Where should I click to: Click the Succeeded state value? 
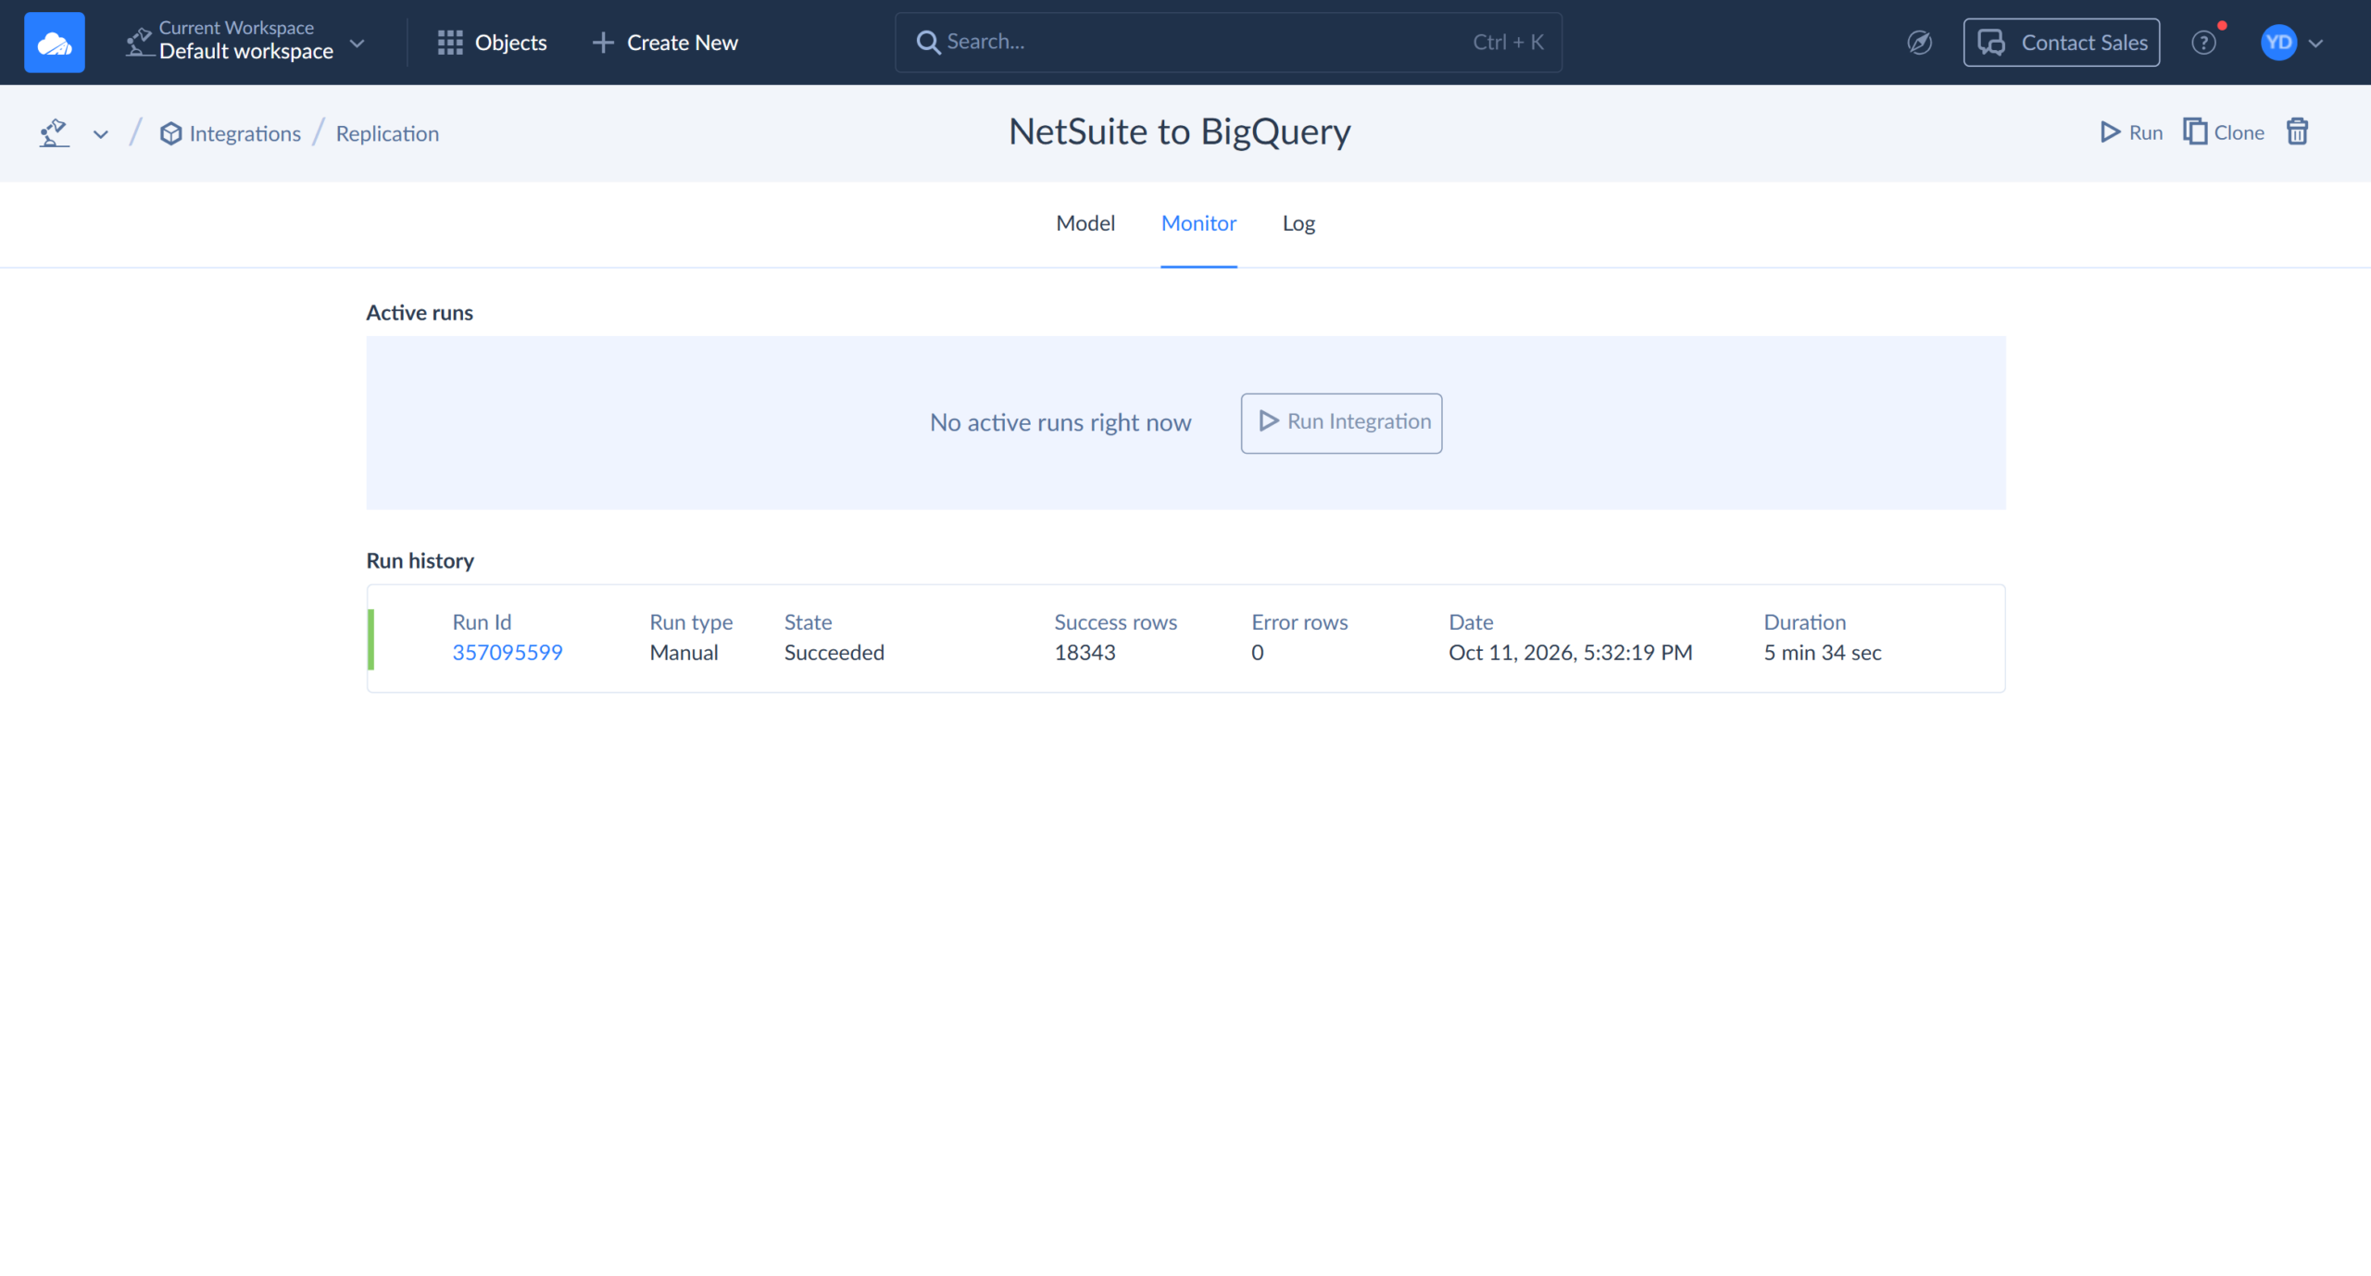click(834, 653)
